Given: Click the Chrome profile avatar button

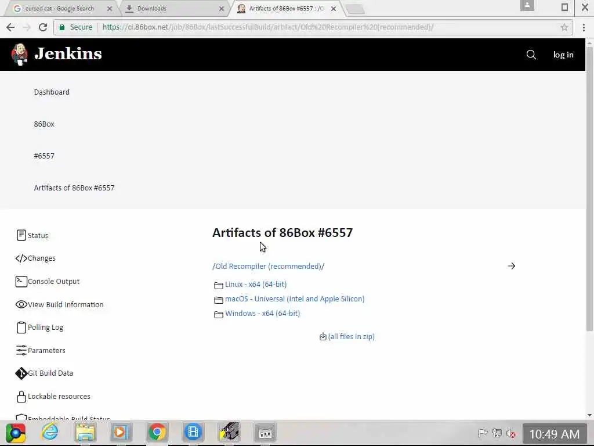Looking at the screenshot, I should [527, 6].
